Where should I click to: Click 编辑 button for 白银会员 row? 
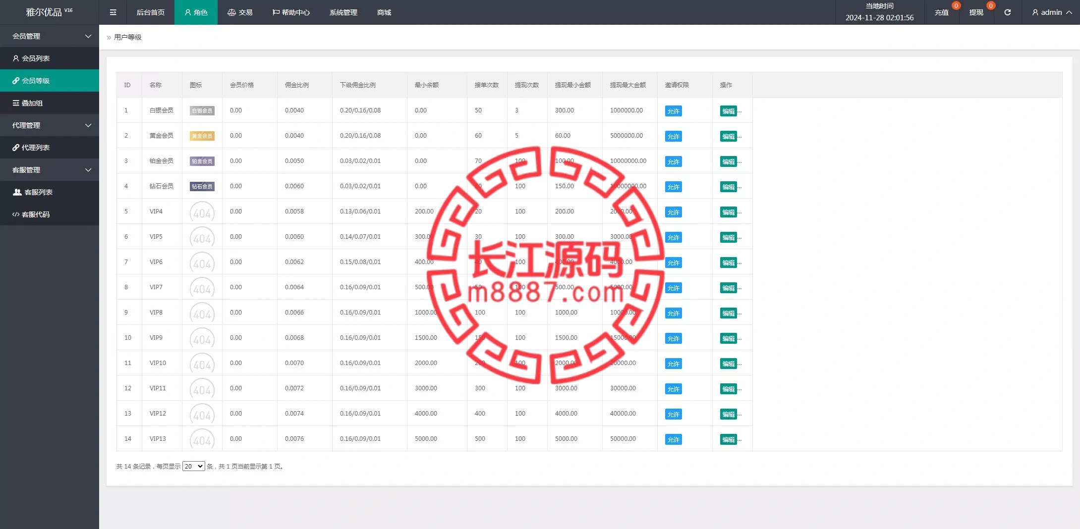pos(728,111)
